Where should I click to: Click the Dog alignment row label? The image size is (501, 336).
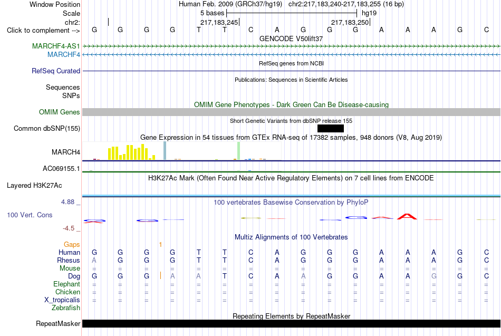click(x=74, y=276)
